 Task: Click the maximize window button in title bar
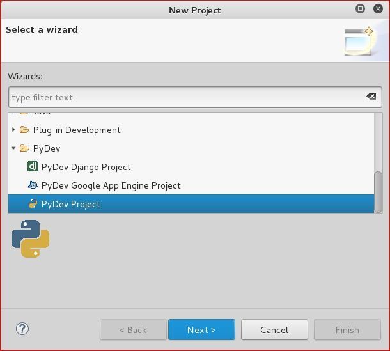[360, 9]
